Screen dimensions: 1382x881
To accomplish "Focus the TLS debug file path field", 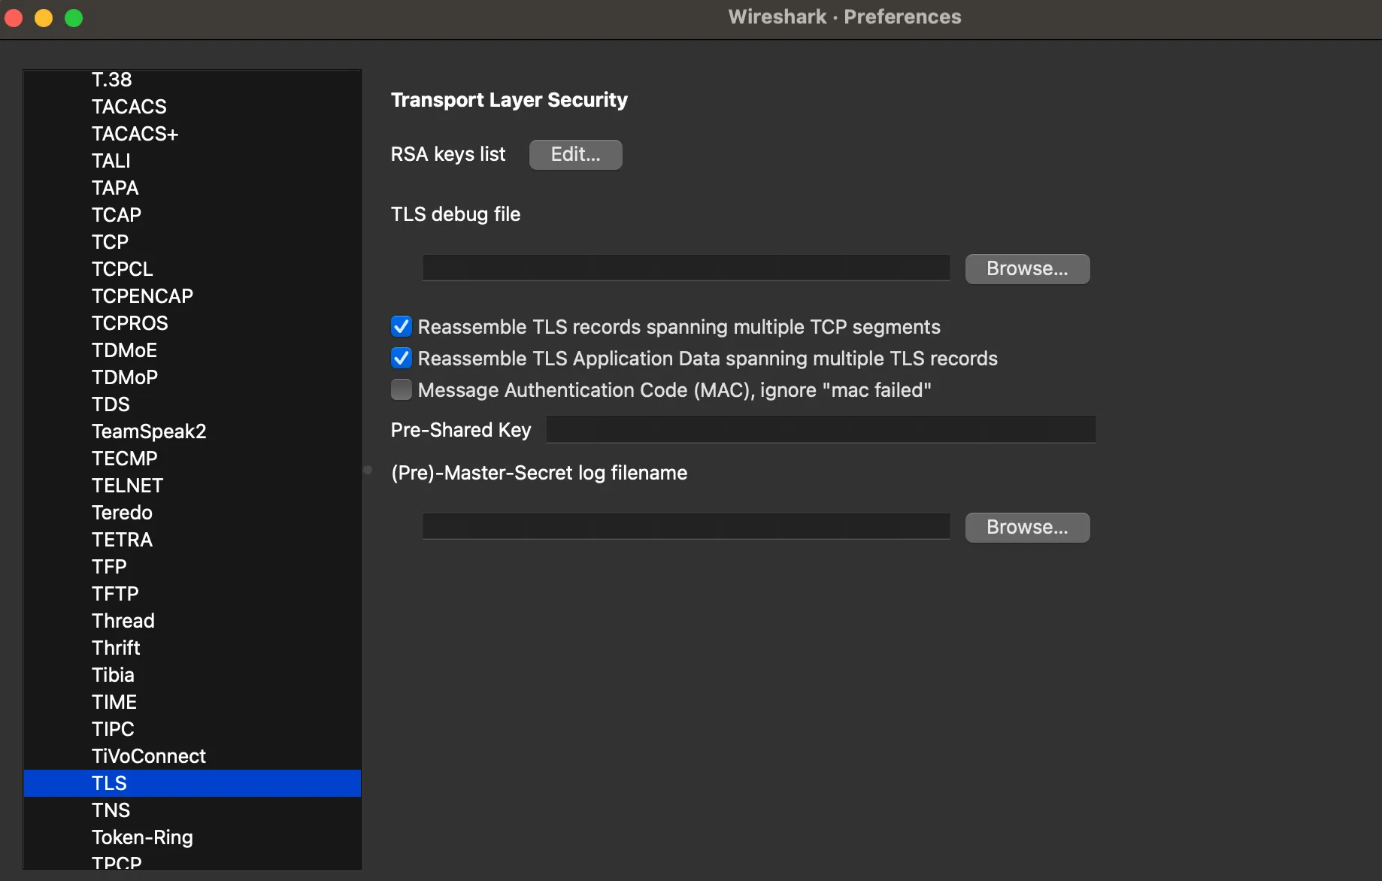I will tap(686, 268).
